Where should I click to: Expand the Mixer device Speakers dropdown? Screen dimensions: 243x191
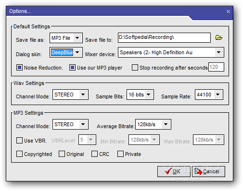click(x=171, y=52)
